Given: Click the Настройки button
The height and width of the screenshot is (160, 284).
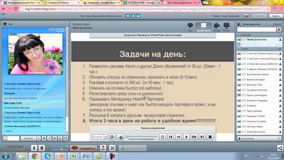Looking at the screenshot, I should point(260,16).
